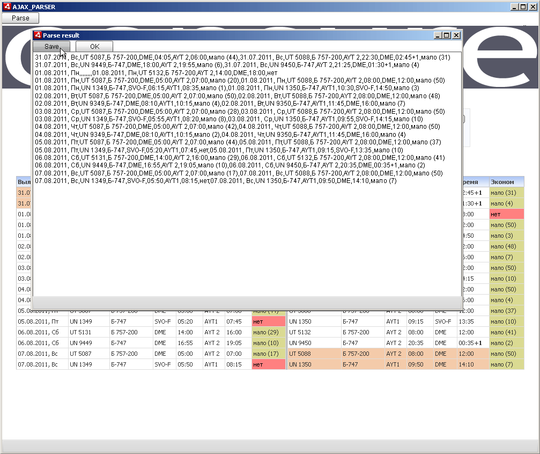The height and width of the screenshot is (454, 540).
Task: Close the Parse result dialog
Action: pos(456,35)
